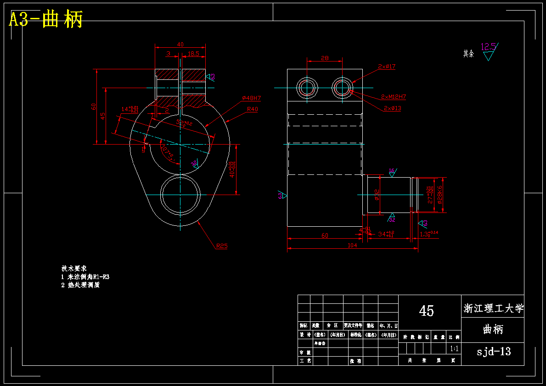Viewport: 546px width, 386px height.
Task: Click the "审核" cell in title block
Action: click(x=305, y=352)
